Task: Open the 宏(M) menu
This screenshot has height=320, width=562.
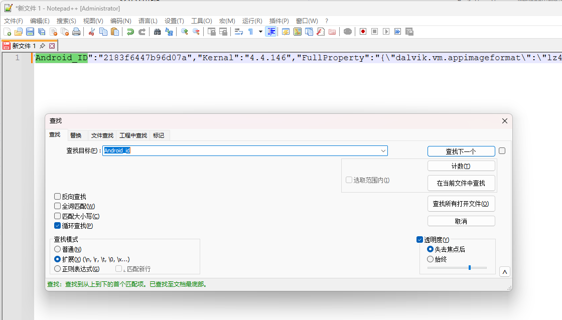Action: (x=227, y=21)
